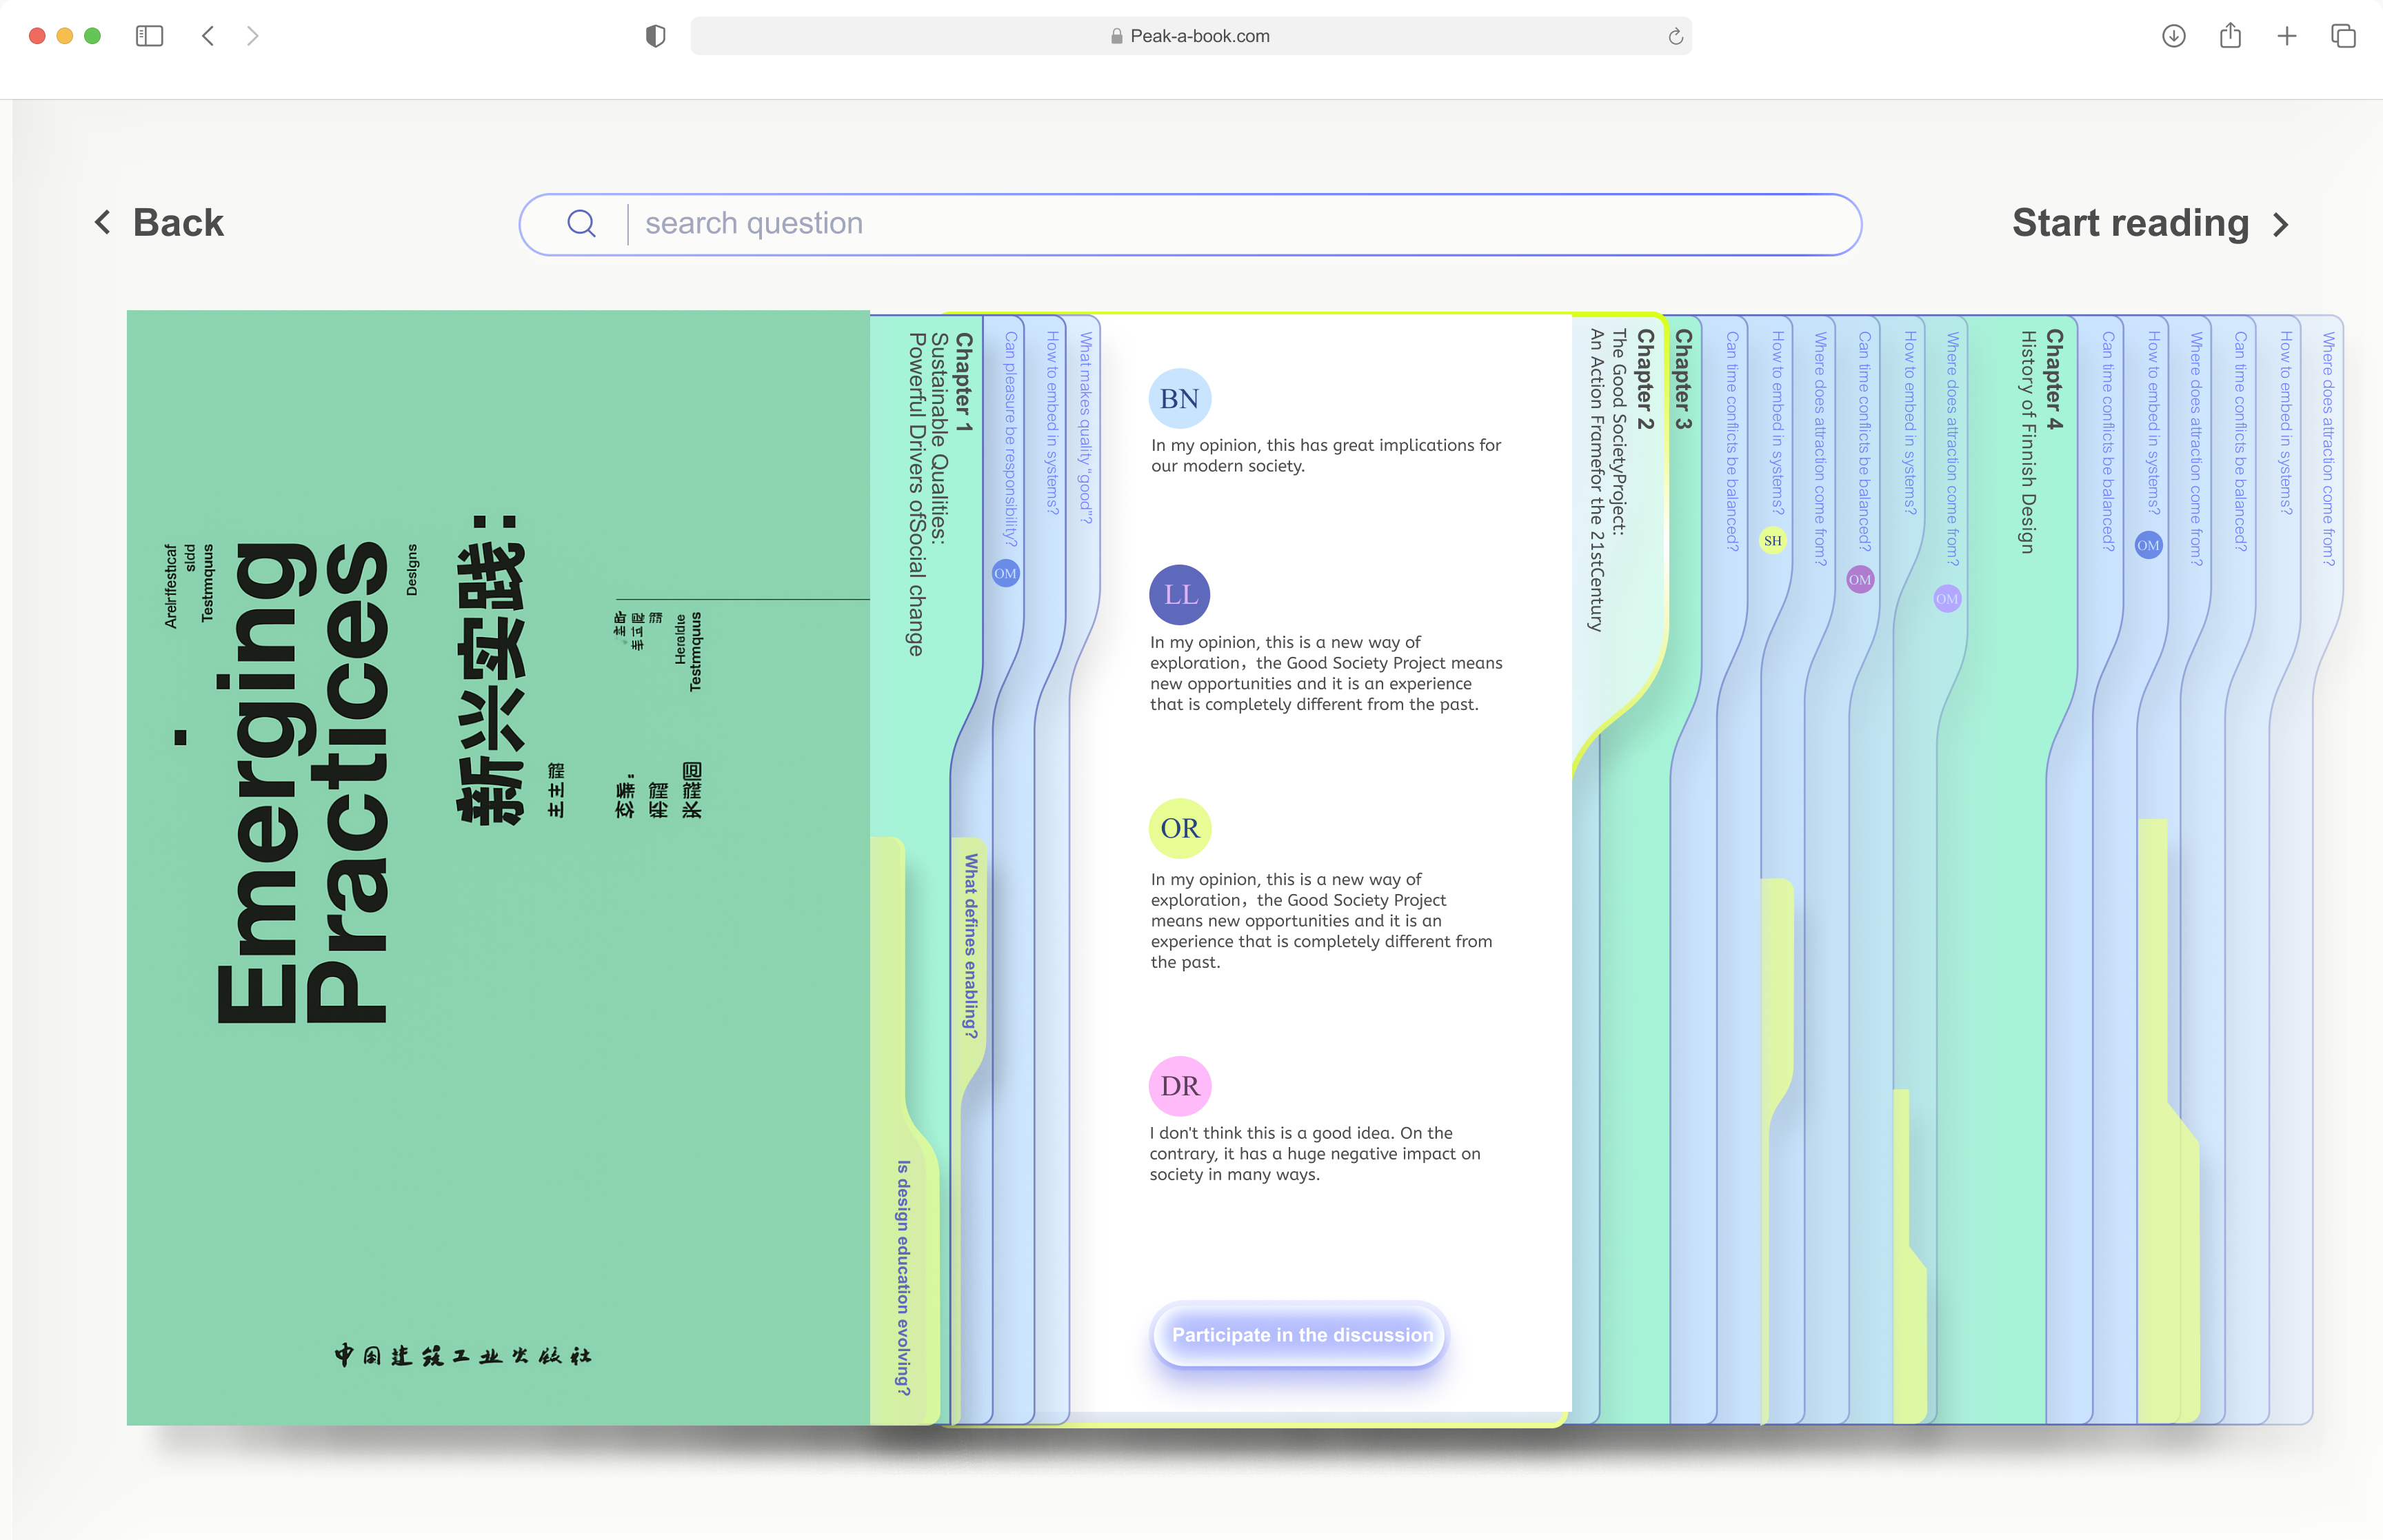Click BN's comment about modern society
Image resolution: width=2383 pixels, height=1540 pixels.
coord(1326,455)
